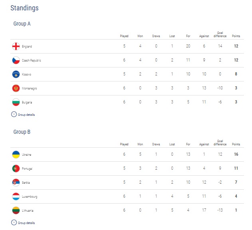The image size is (252, 230).
Task: Click Ukraine's points total 16
Action: pos(236,154)
